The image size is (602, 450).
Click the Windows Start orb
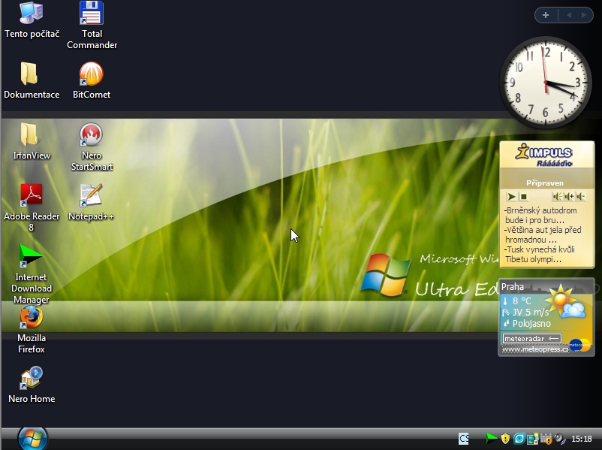[x=32, y=439]
